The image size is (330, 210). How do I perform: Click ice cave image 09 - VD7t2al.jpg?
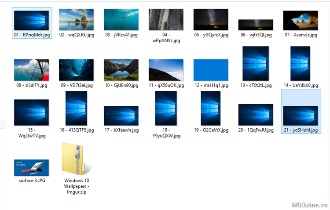76,70
